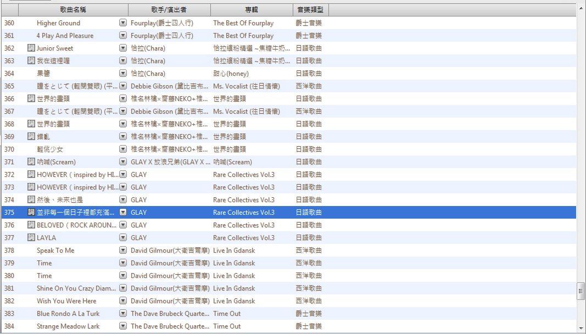Viewport: 586px width, 334px height.
Task: Click the vertical scrollbar thumb
Action: point(581,291)
